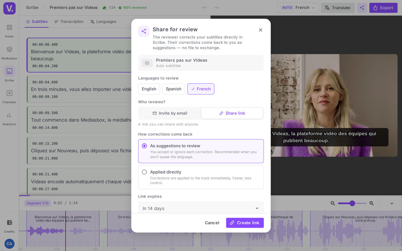Switch to Share link option
Screen dimensions: 402x251
232,113
